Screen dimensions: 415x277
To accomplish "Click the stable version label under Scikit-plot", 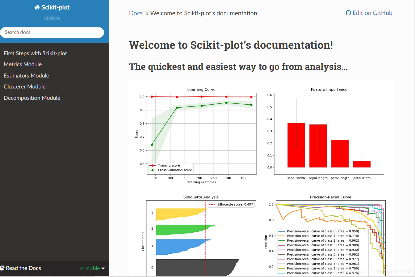I will point(52,18).
